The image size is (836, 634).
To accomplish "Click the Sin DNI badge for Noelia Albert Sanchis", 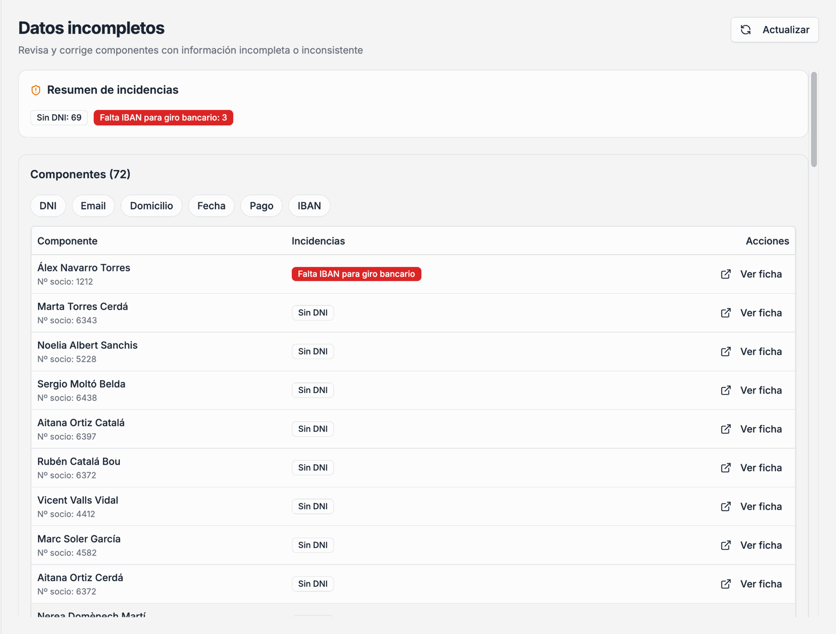I will pyautogui.click(x=313, y=351).
